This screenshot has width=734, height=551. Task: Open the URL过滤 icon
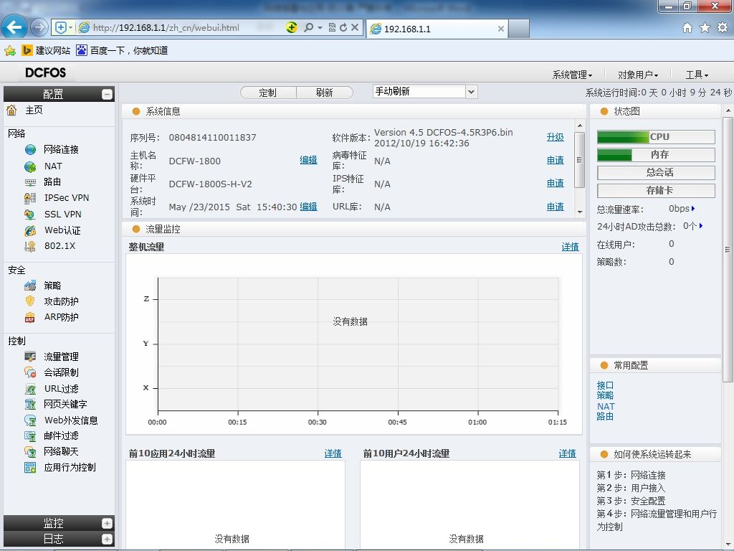pyautogui.click(x=30, y=389)
